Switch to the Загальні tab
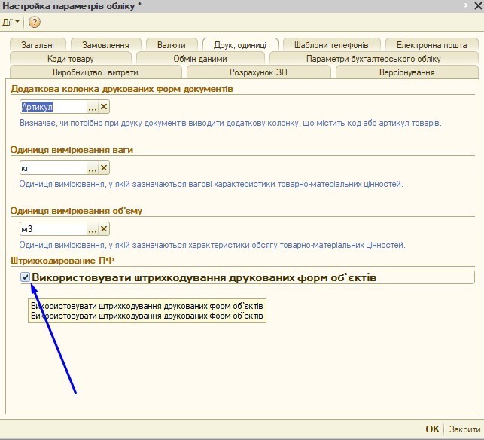The image size is (484, 440). click(x=38, y=44)
